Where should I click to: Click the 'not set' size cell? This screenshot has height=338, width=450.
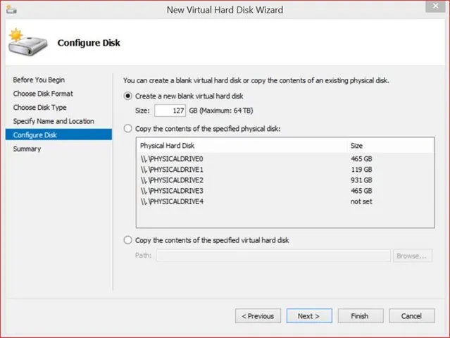[x=361, y=201]
